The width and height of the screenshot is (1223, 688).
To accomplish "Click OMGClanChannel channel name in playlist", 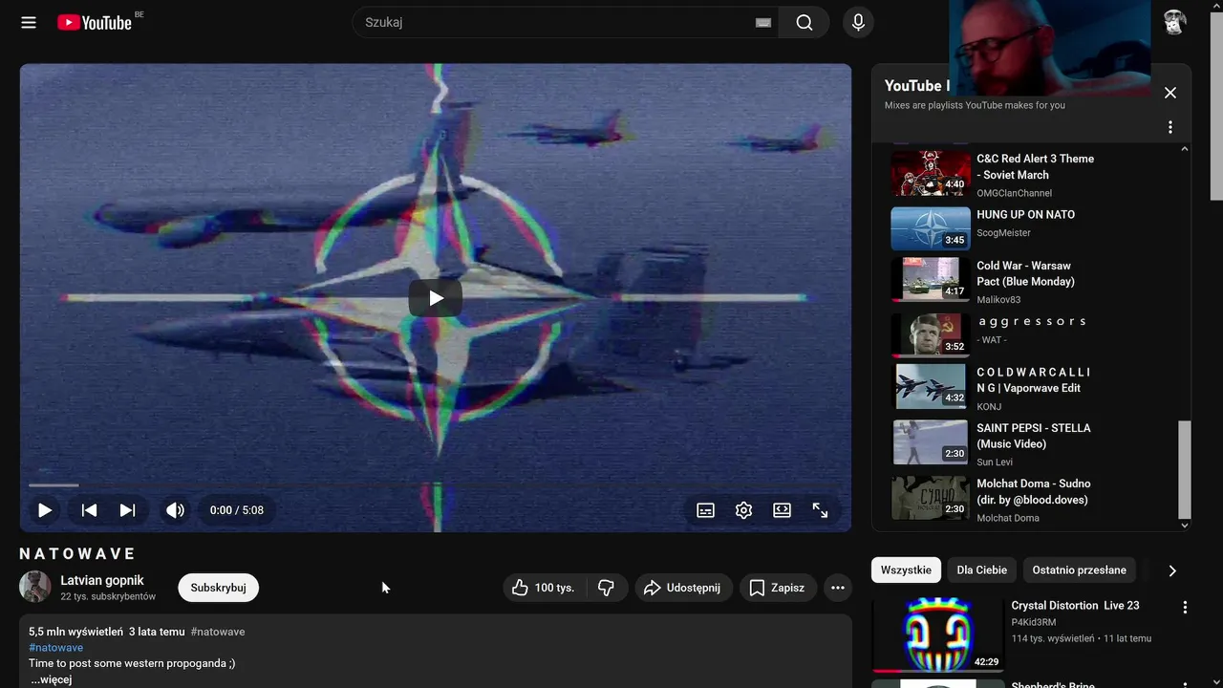I will coord(1014,193).
